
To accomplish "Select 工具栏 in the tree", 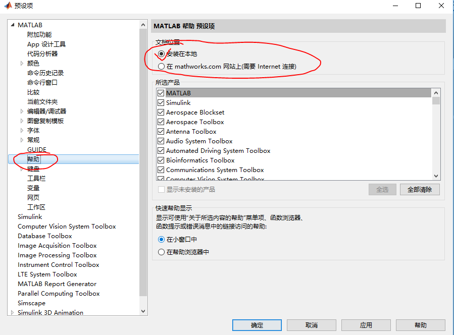I will pos(36,179).
